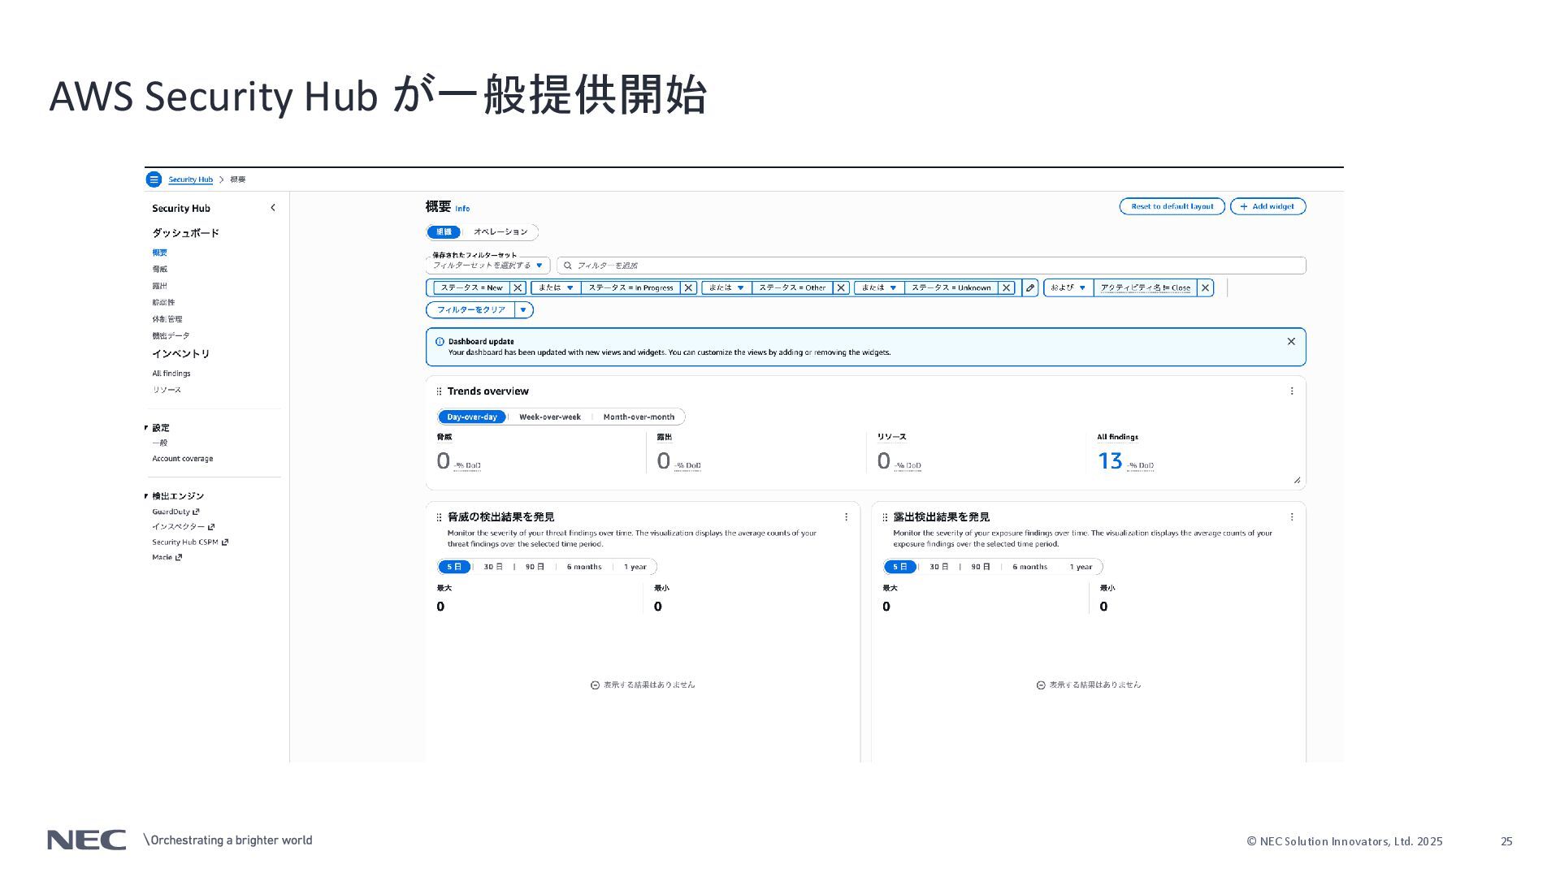Switch to the オペレーション tab
Screen dimensions: 1560x877
(x=500, y=232)
